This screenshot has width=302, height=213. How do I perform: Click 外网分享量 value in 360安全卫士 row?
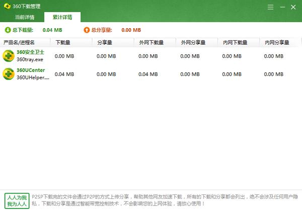pyautogui.click(x=190, y=56)
